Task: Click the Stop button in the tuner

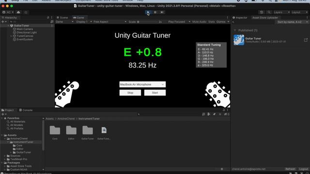Action: coord(130,93)
